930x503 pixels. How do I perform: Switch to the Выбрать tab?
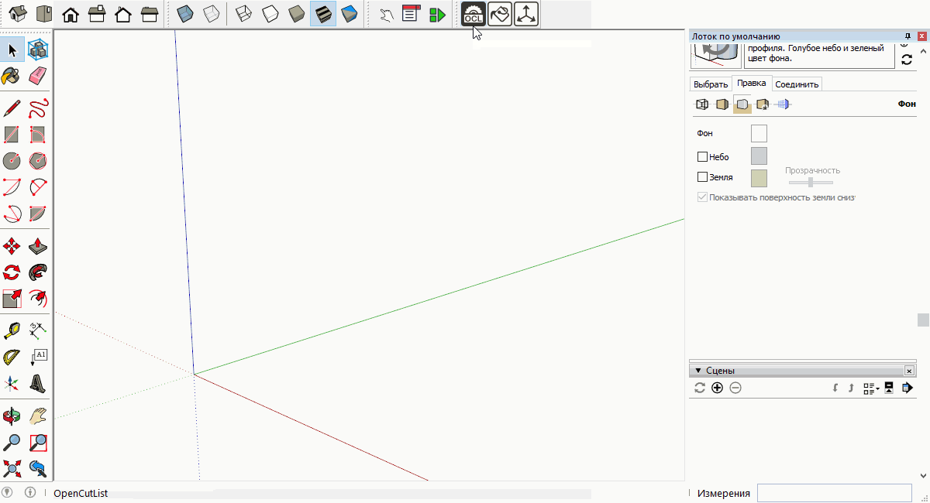pos(711,84)
